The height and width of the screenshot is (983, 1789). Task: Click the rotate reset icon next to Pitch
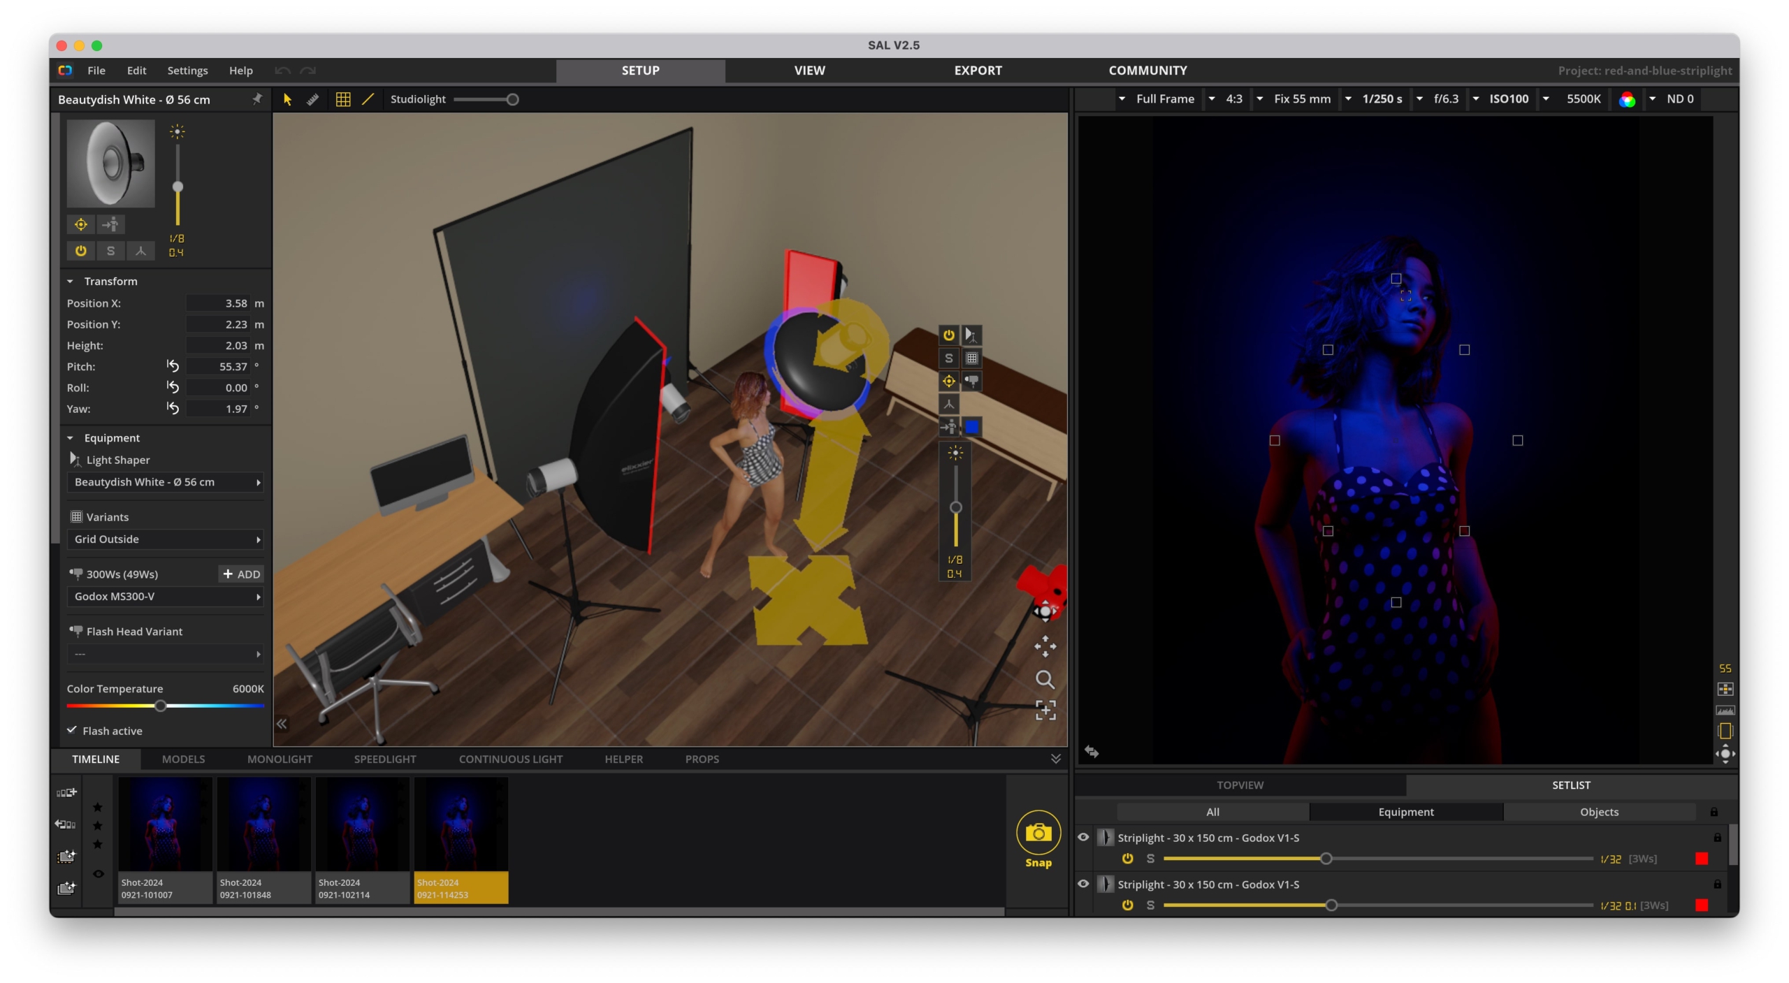tap(174, 365)
